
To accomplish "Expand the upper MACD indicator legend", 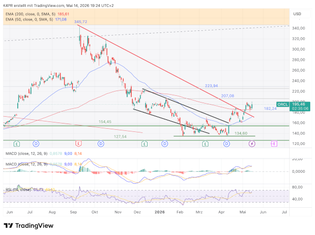I will click(x=44, y=153).
